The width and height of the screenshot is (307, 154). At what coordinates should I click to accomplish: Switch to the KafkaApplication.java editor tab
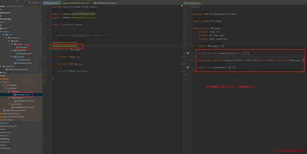click(106, 3)
